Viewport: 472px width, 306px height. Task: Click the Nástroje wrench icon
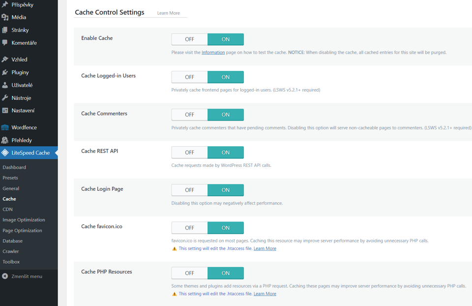point(5,98)
